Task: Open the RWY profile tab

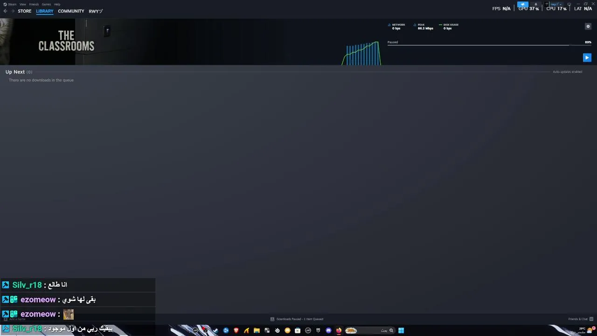Action: click(x=96, y=11)
